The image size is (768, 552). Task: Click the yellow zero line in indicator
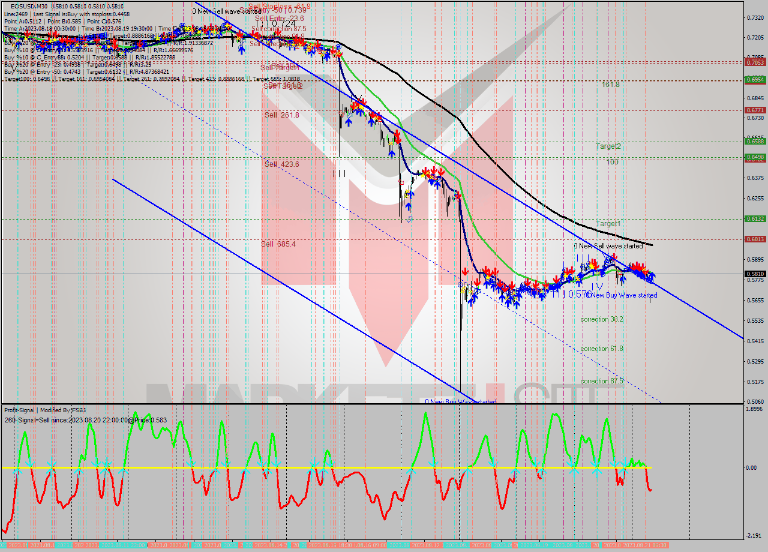tap(326, 467)
